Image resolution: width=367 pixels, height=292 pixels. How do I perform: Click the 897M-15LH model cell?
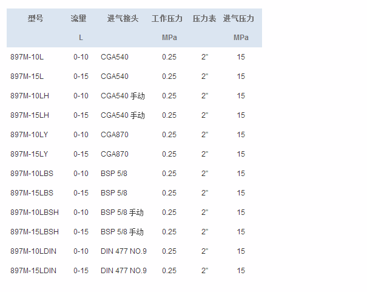coord(30,115)
